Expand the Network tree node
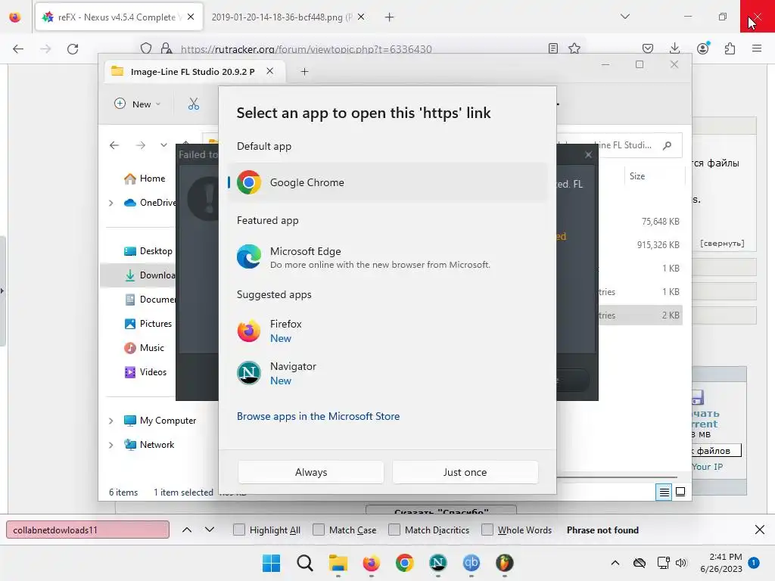 110,445
